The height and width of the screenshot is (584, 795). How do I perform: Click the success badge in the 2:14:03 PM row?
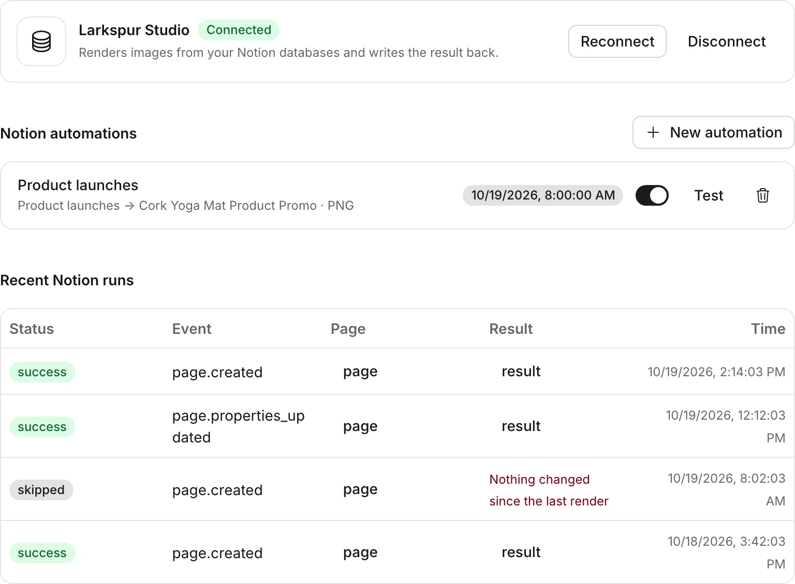click(42, 372)
